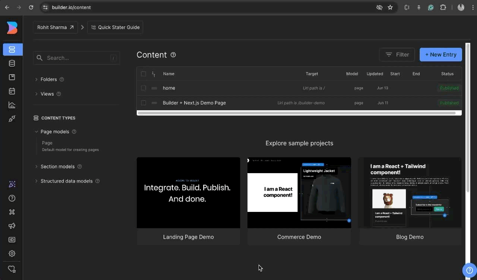This screenshot has height=280, width=477.
Task: Click the Target column header
Action: tap(312, 74)
